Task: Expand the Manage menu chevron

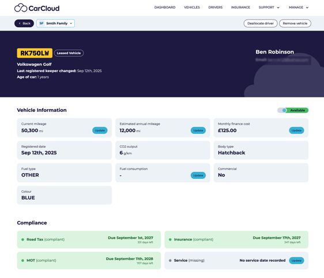Action: point(307,7)
